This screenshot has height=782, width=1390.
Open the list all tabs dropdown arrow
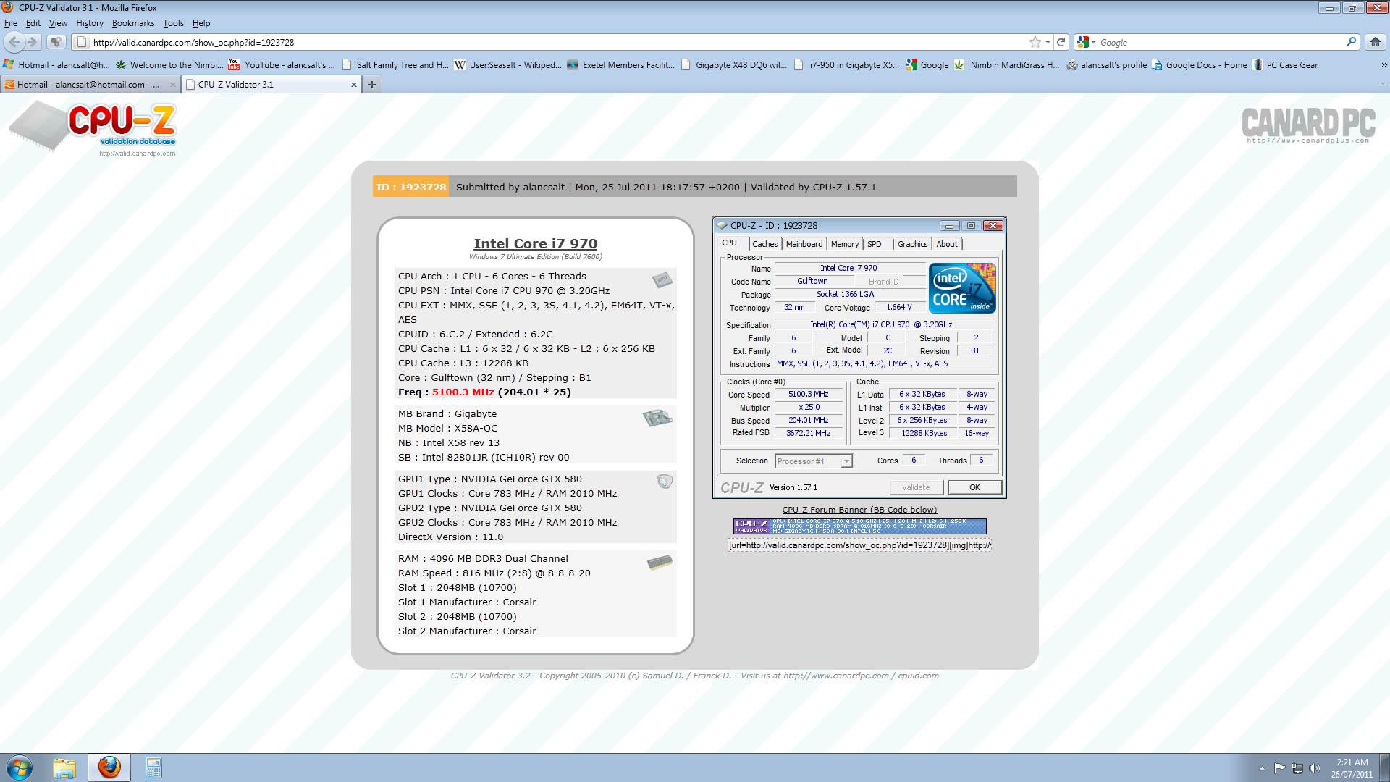click(x=1382, y=85)
